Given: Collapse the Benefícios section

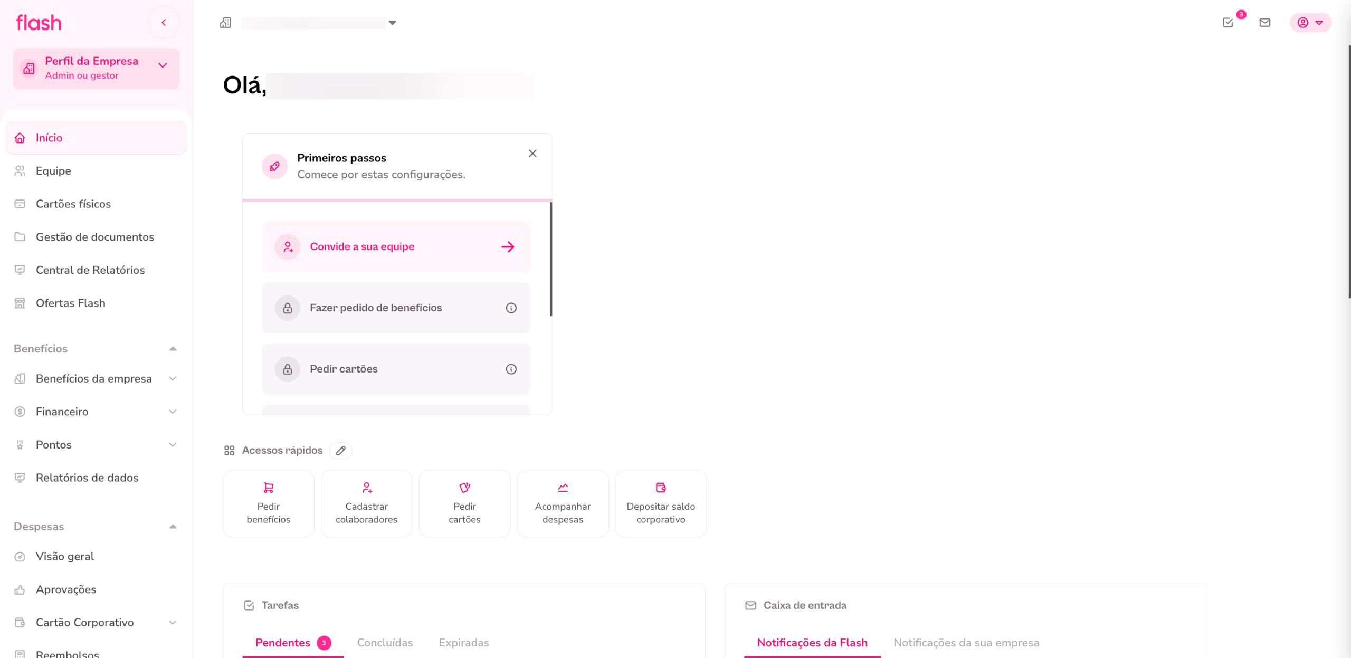Looking at the screenshot, I should [x=173, y=349].
